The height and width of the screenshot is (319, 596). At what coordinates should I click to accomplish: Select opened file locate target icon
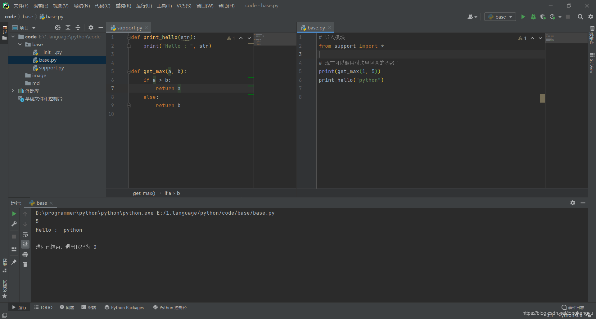point(58,28)
